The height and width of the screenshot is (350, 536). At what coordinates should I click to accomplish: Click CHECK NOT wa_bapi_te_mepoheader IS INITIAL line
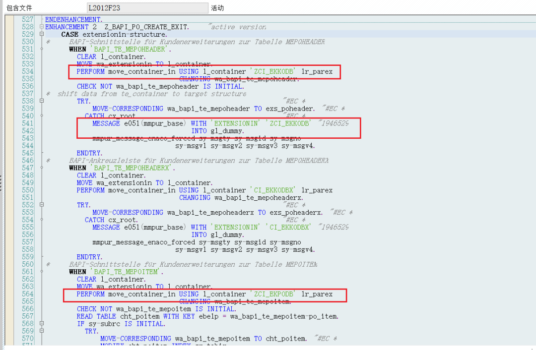click(160, 86)
